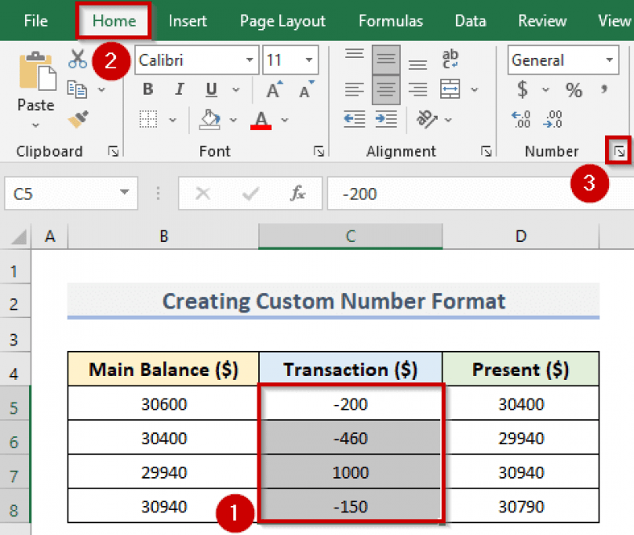Toggle Center horizontal alignment
The width and height of the screenshot is (634, 535).
pos(386,90)
